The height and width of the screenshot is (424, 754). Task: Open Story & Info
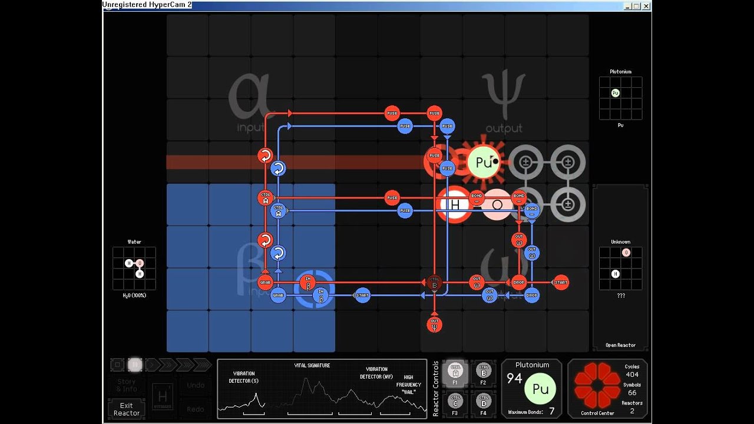pyautogui.click(x=127, y=385)
